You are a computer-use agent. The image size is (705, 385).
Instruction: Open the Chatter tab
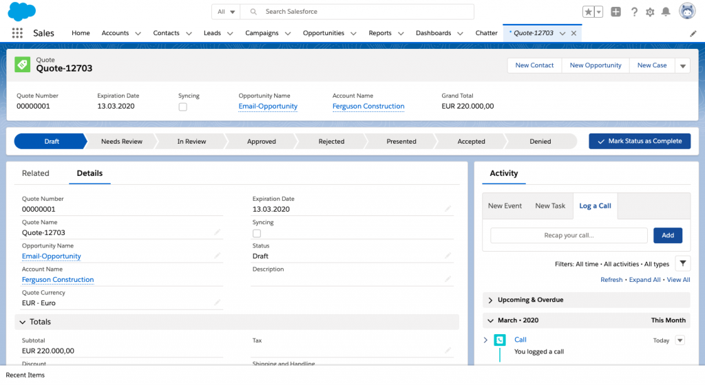click(487, 33)
